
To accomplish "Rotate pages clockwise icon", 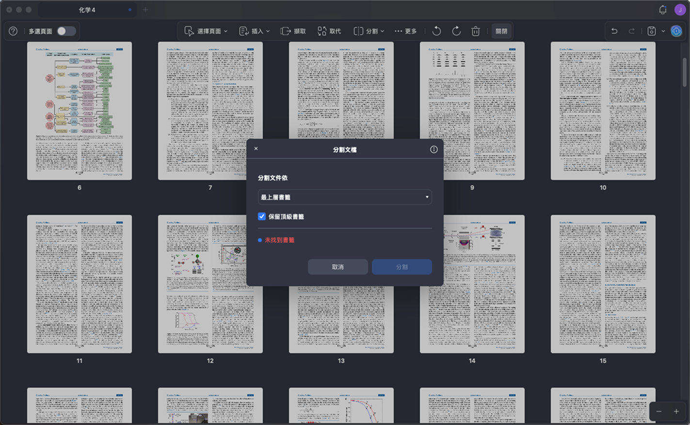I will click(x=456, y=31).
